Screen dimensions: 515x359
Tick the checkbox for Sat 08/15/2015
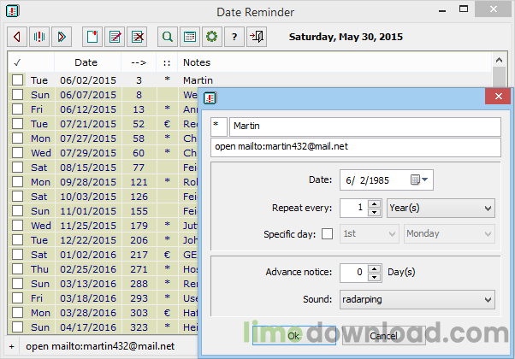(x=17, y=167)
